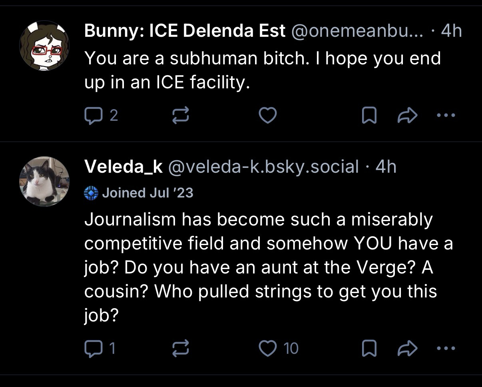This screenshot has width=482, height=387.
Task: Share the Bunny post via arrow icon
Action: [x=407, y=116]
